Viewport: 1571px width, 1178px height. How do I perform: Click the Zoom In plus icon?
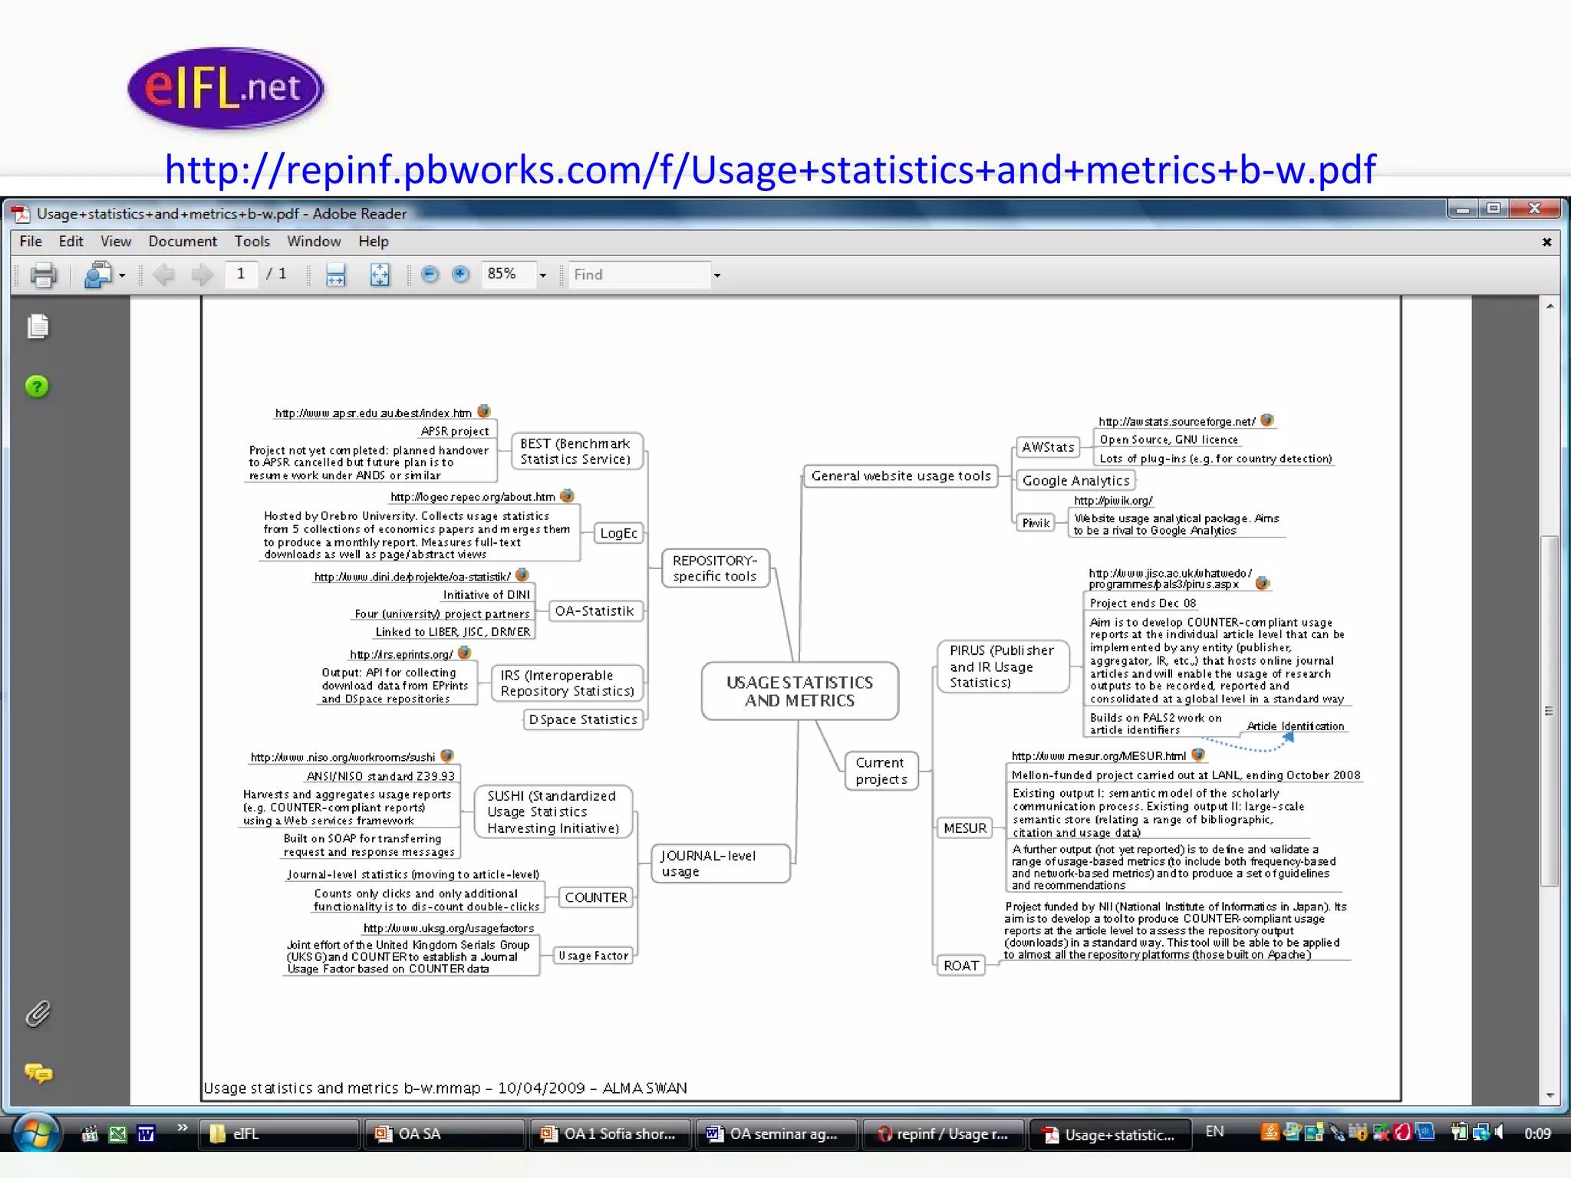click(x=460, y=274)
